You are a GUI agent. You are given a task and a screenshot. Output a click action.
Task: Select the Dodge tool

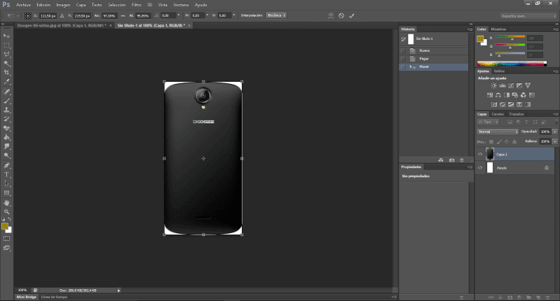6,155
